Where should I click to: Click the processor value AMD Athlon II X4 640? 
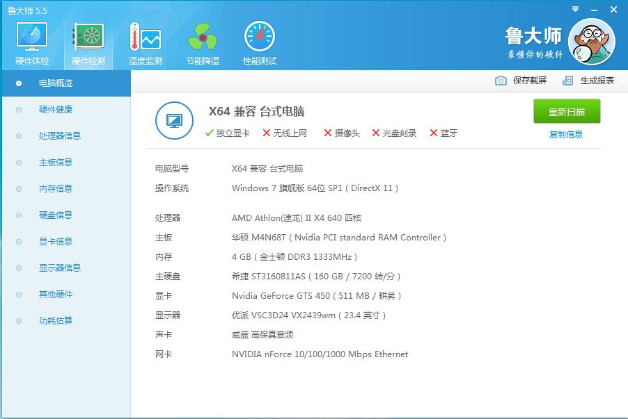tap(297, 218)
